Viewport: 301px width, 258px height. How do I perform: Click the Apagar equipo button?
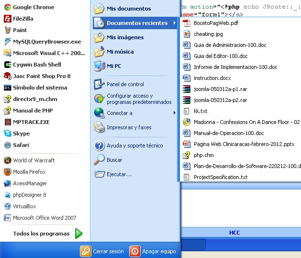click(153, 251)
